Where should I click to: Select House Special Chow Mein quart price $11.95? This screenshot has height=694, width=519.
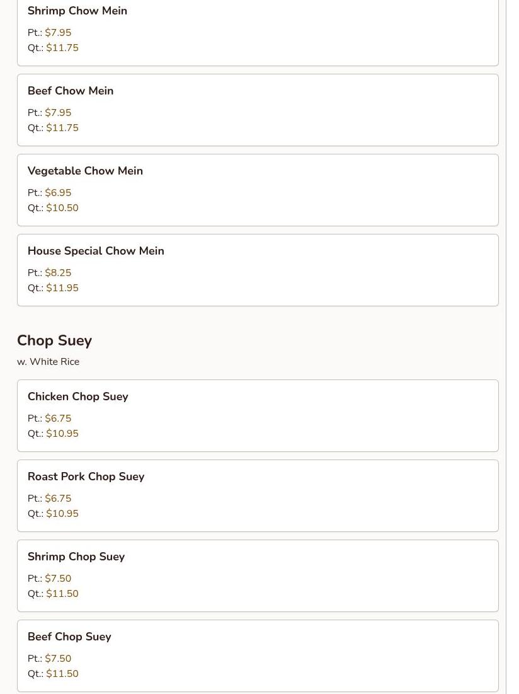click(62, 288)
